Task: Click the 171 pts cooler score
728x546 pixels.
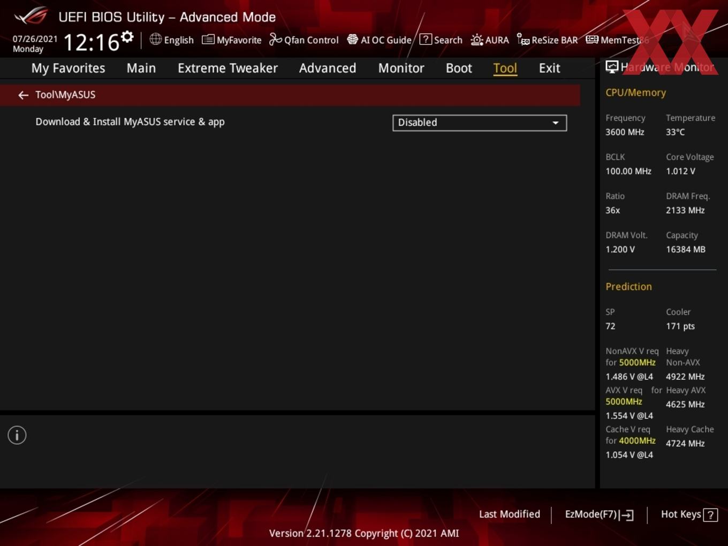Action: 680,326
